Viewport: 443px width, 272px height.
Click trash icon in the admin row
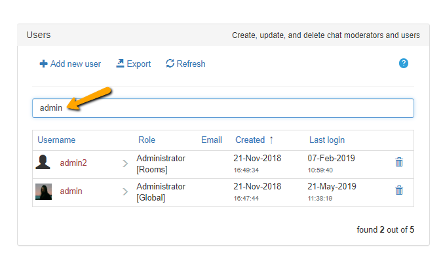(x=399, y=191)
